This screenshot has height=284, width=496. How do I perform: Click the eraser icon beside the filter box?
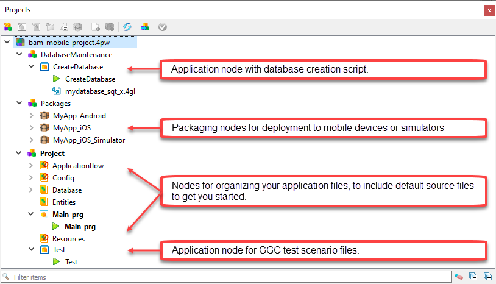coord(458,277)
